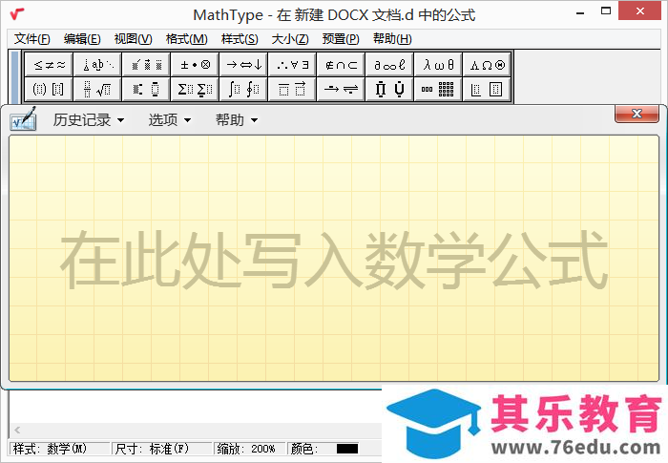Open the spaces and ellipses palette
Viewport: 668px width, 463px height.
(97, 65)
